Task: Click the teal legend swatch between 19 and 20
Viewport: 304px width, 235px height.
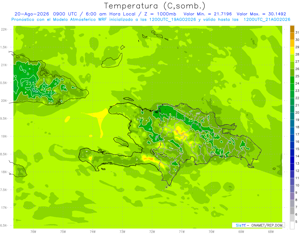Action: [x=292, y=116]
